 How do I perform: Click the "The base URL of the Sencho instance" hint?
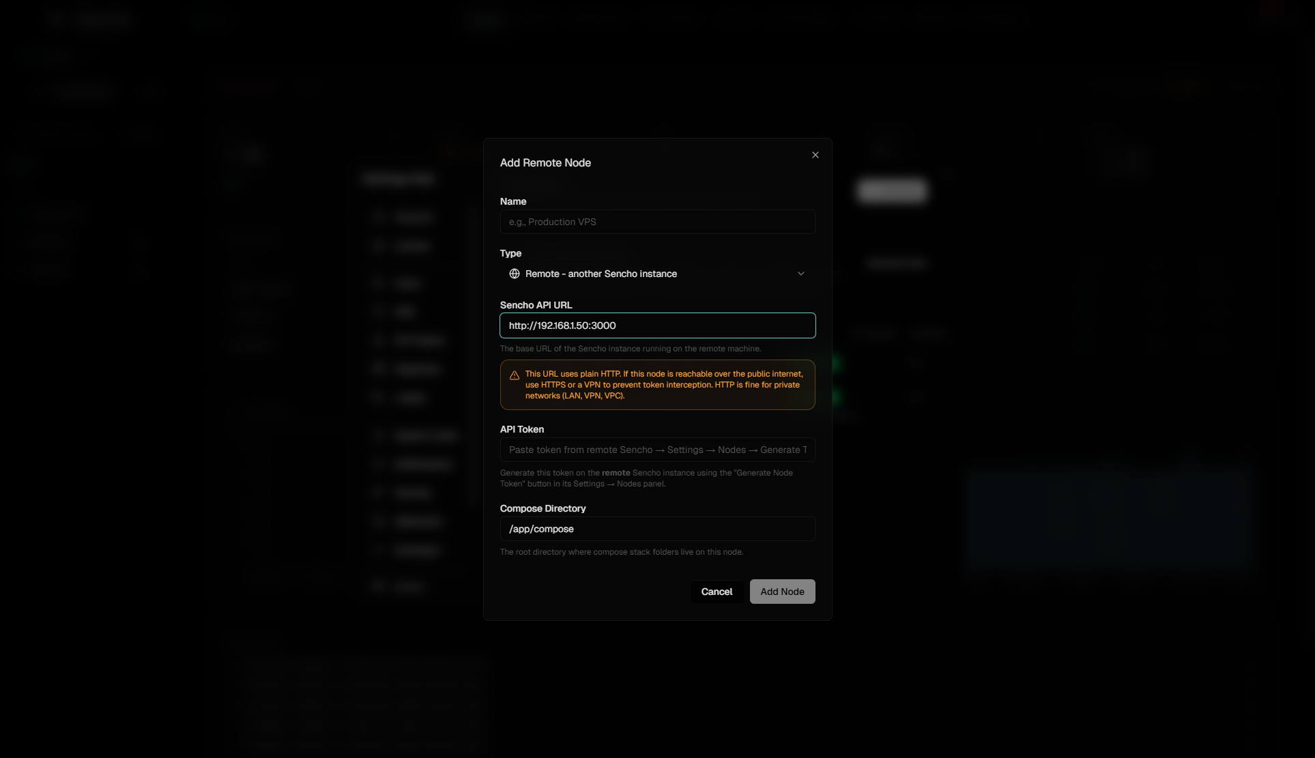[631, 349]
